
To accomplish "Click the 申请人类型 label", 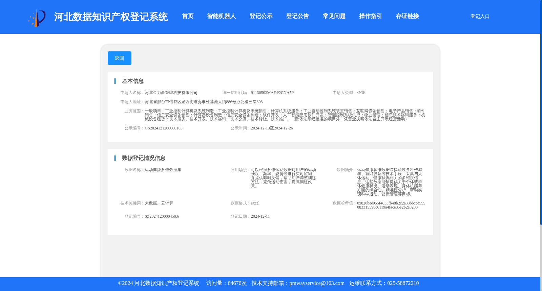I will tap(345, 93).
